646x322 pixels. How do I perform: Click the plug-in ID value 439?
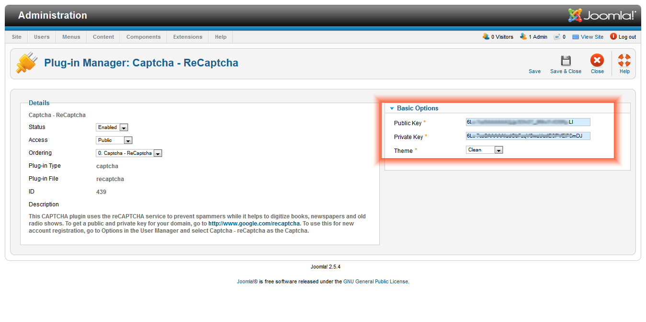101,192
